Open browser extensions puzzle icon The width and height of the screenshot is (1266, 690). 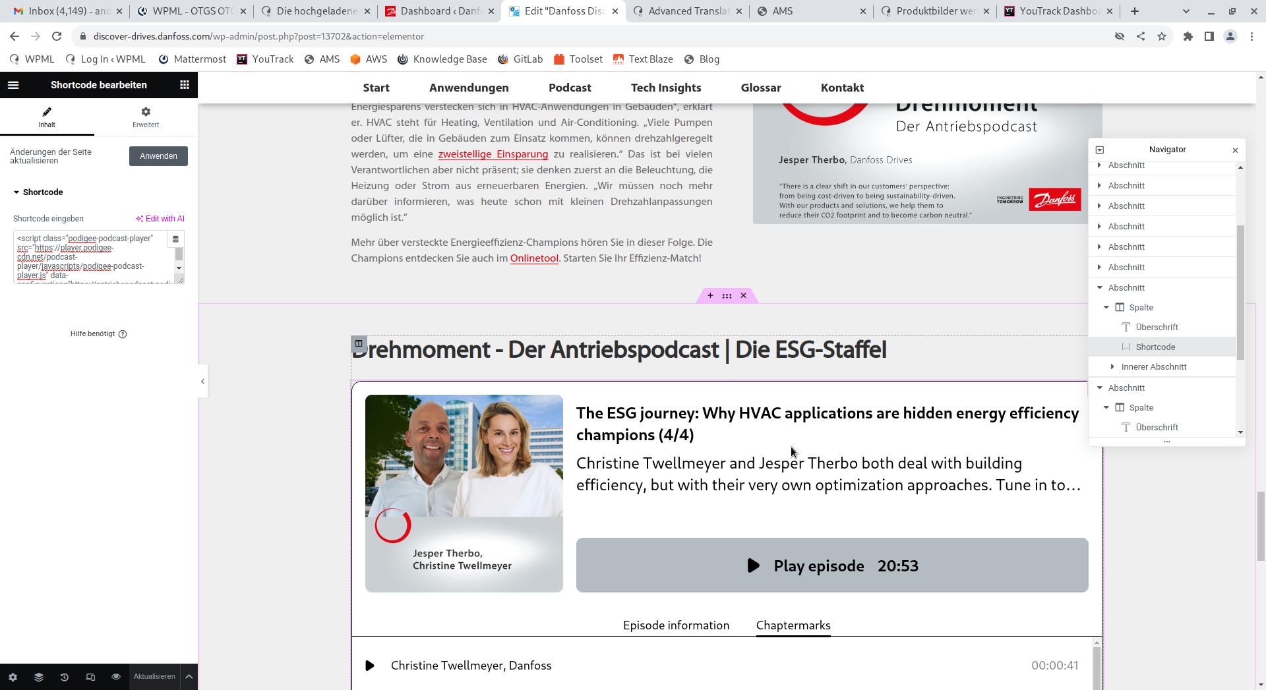(1188, 36)
